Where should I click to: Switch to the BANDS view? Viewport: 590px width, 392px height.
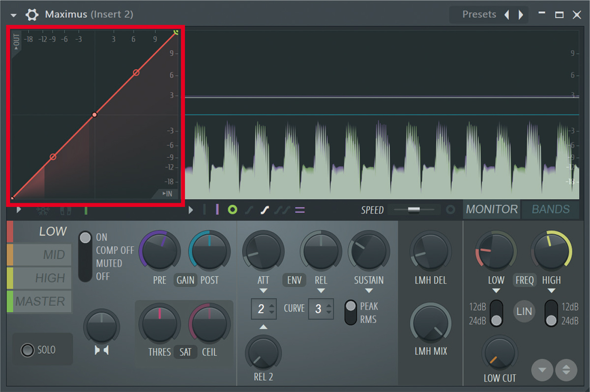tap(551, 210)
